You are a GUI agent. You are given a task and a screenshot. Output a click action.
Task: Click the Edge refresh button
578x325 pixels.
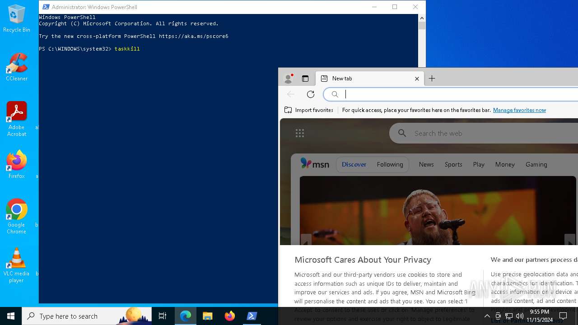[311, 94]
